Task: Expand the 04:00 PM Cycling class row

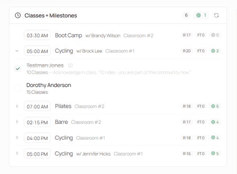Action: pyautogui.click(x=17, y=138)
